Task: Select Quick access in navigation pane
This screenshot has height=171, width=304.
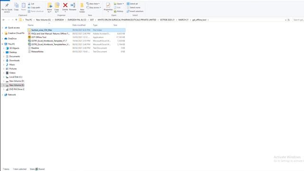Action: pyautogui.click(x=14, y=28)
